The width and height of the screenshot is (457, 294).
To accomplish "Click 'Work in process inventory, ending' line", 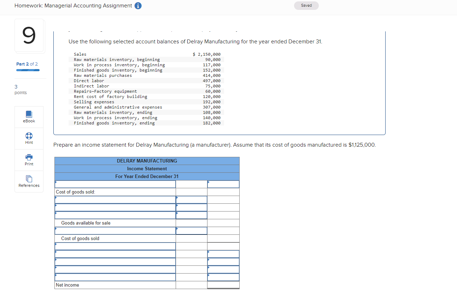I will tap(116, 118).
